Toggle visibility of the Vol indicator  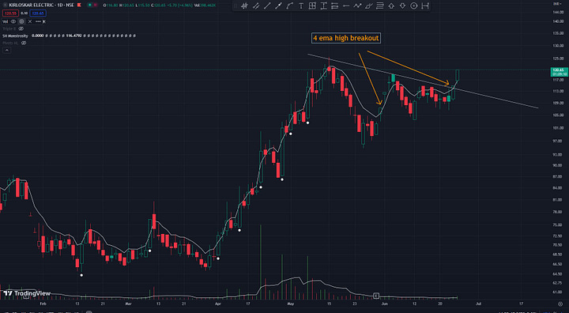[13, 21]
